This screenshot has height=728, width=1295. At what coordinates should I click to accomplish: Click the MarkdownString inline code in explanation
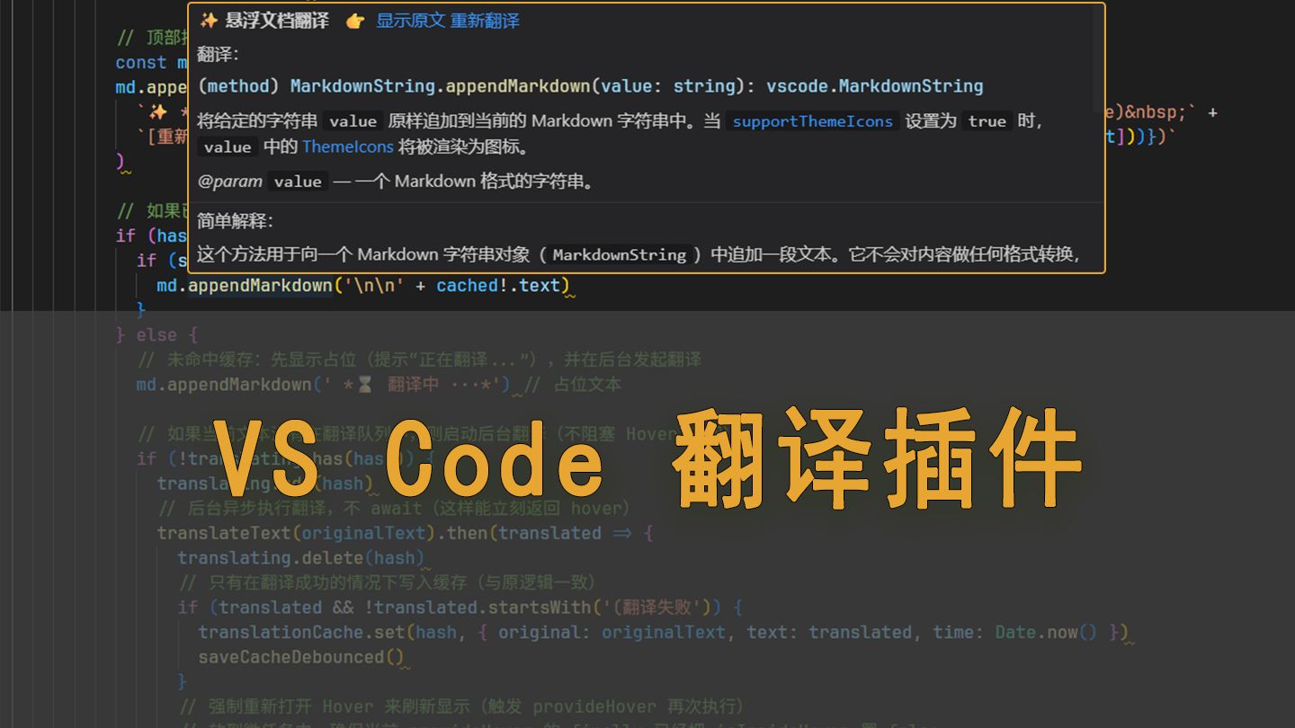620,255
